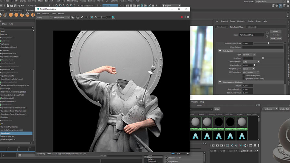The height and width of the screenshot is (163, 290).
Task: Collapse the Subdivision section
Action: (220, 51)
